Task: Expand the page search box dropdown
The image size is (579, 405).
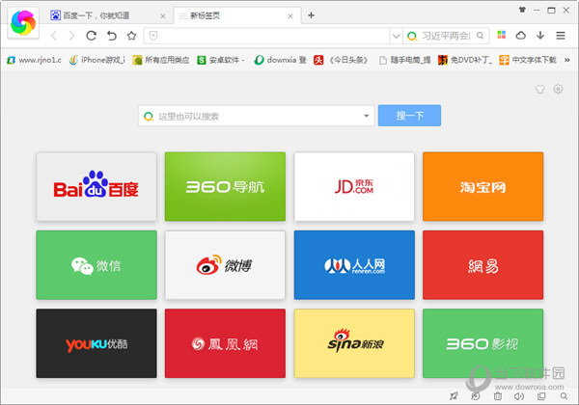Action: click(x=367, y=117)
